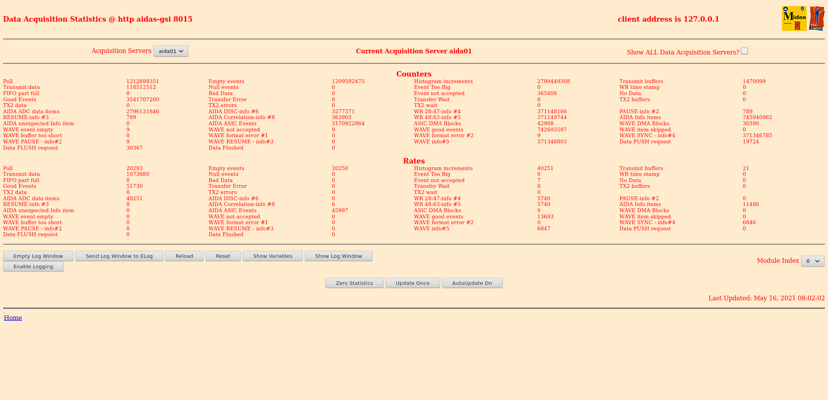Click Transmit buffers rate value 21
The image size is (828, 400).
point(746,168)
